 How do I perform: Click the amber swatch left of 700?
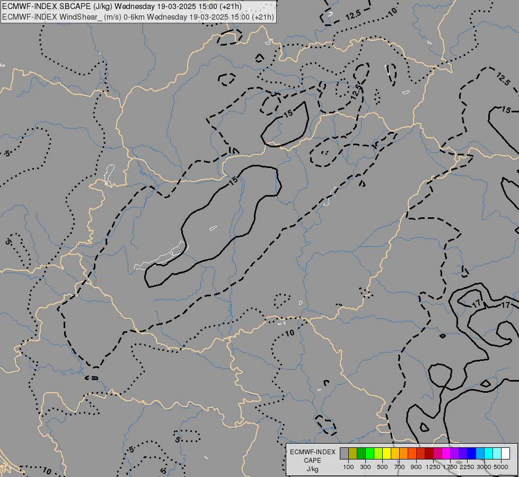395,454
